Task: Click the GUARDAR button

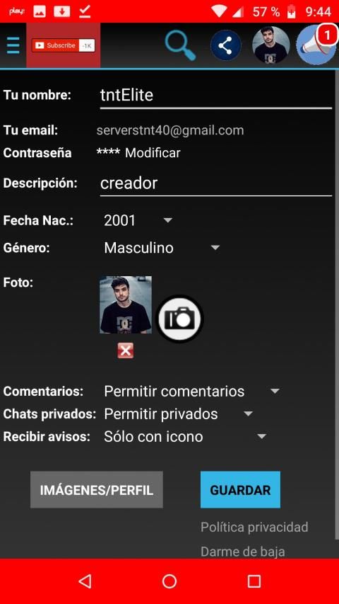Action: click(x=240, y=490)
